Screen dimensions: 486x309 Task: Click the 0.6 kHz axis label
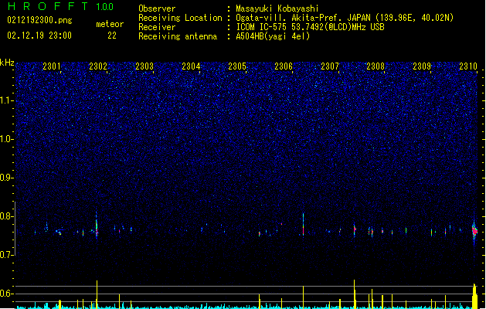(7, 294)
